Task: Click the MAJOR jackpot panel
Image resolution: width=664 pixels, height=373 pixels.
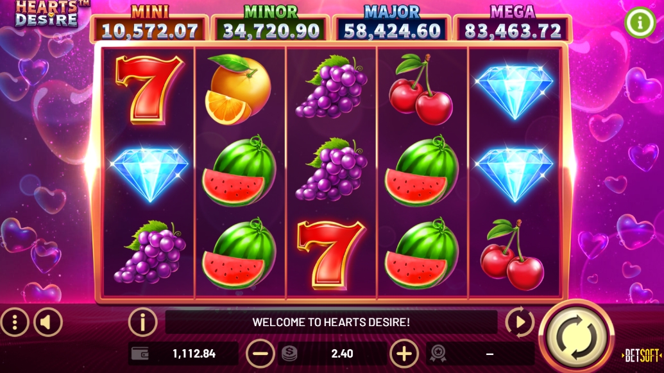Action: click(392, 26)
